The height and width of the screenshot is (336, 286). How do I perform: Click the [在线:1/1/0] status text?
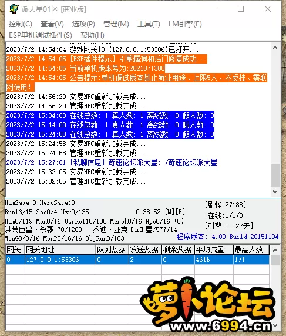click(x=226, y=215)
